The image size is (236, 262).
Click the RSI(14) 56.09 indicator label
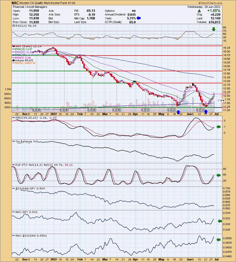(x=25, y=26)
